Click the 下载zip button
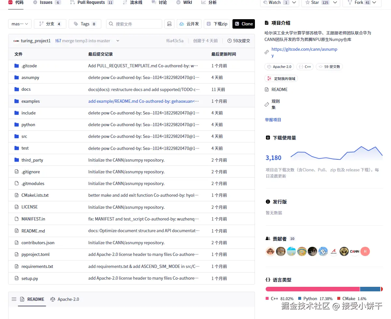The width and height of the screenshot is (391, 319). 217,24
